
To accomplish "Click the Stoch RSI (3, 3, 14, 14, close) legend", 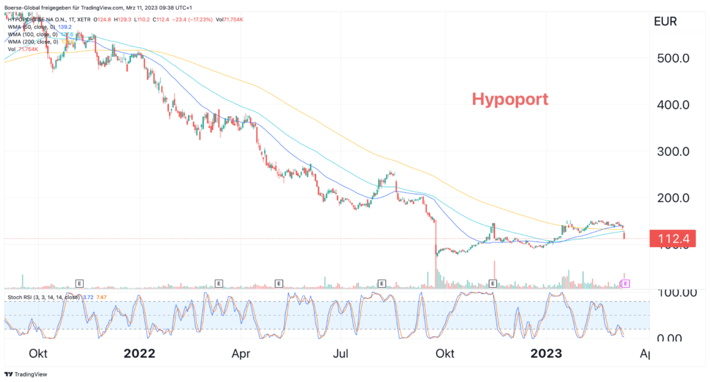I will click(x=44, y=297).
